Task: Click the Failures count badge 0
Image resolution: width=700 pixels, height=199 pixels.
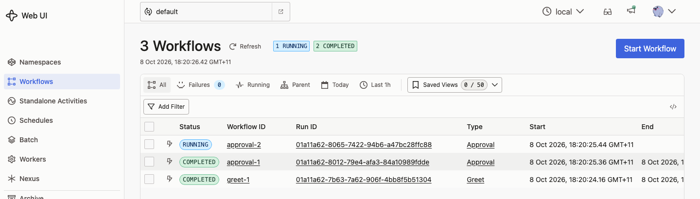Action: [x=219, y=85]
